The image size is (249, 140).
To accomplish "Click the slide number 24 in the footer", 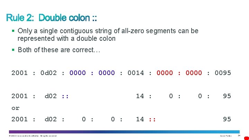I will click(x=239, y=136).
